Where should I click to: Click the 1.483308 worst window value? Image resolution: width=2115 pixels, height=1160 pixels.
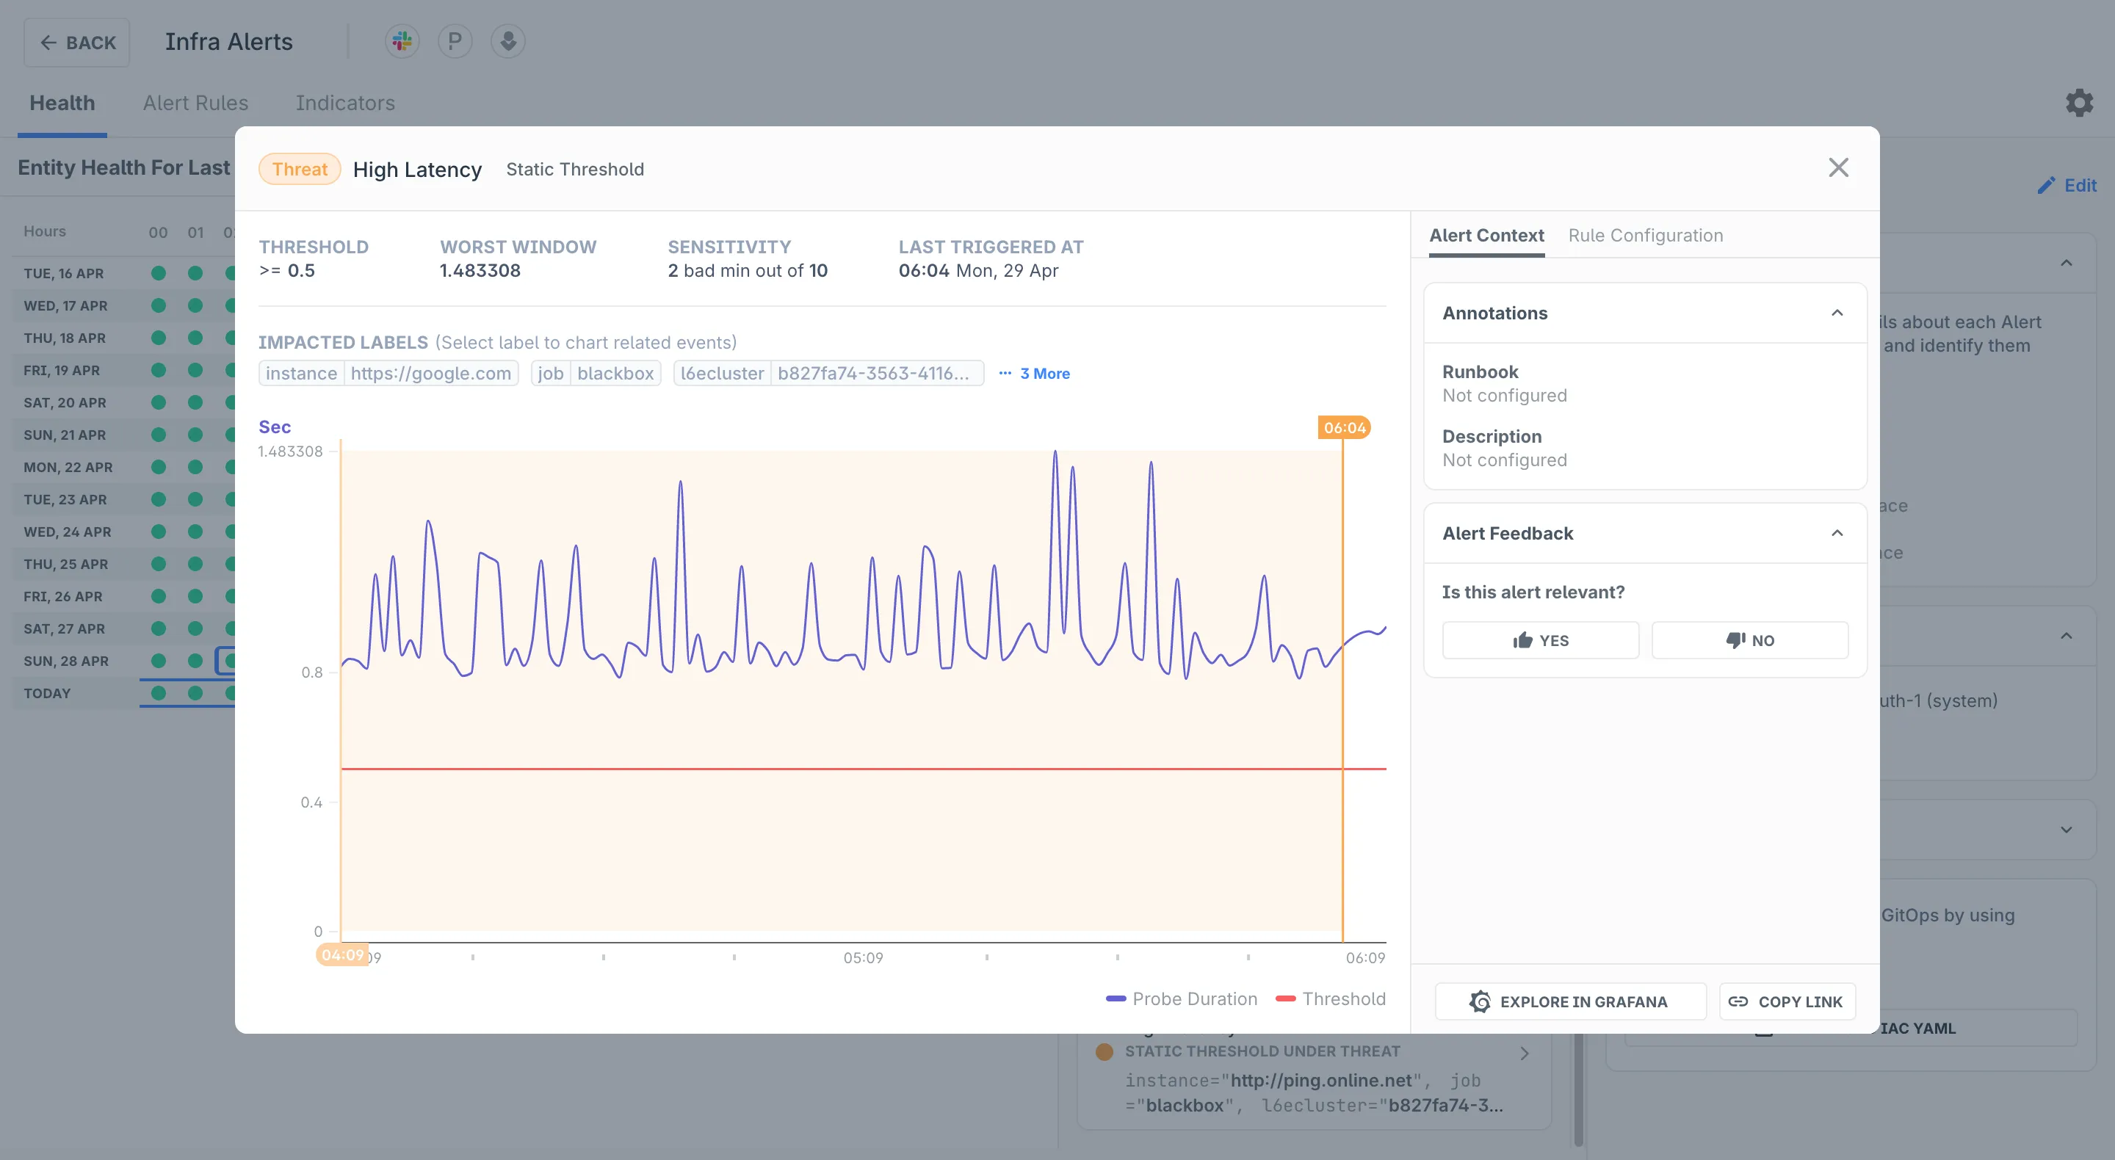[x=480, y=271]
